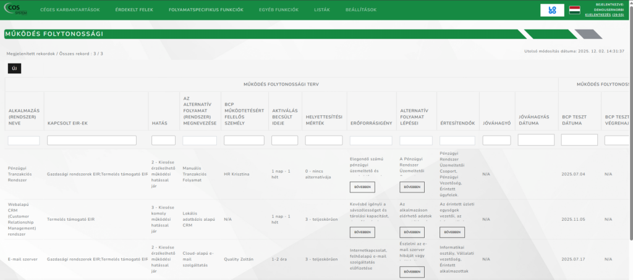633x280 pixels.
Task: Click Bővebben under Alternatív folyamat lépései for Pénzügyi row
Action: click(412, 187)
